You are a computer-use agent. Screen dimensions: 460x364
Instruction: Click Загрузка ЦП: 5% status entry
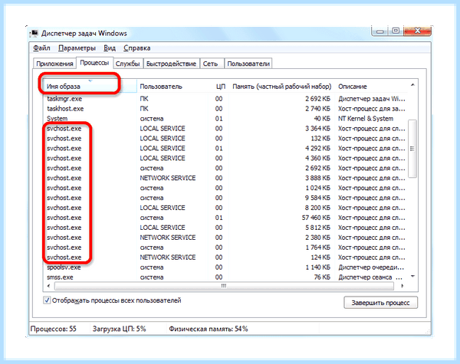pyautogui.click(x=120, y=329)
